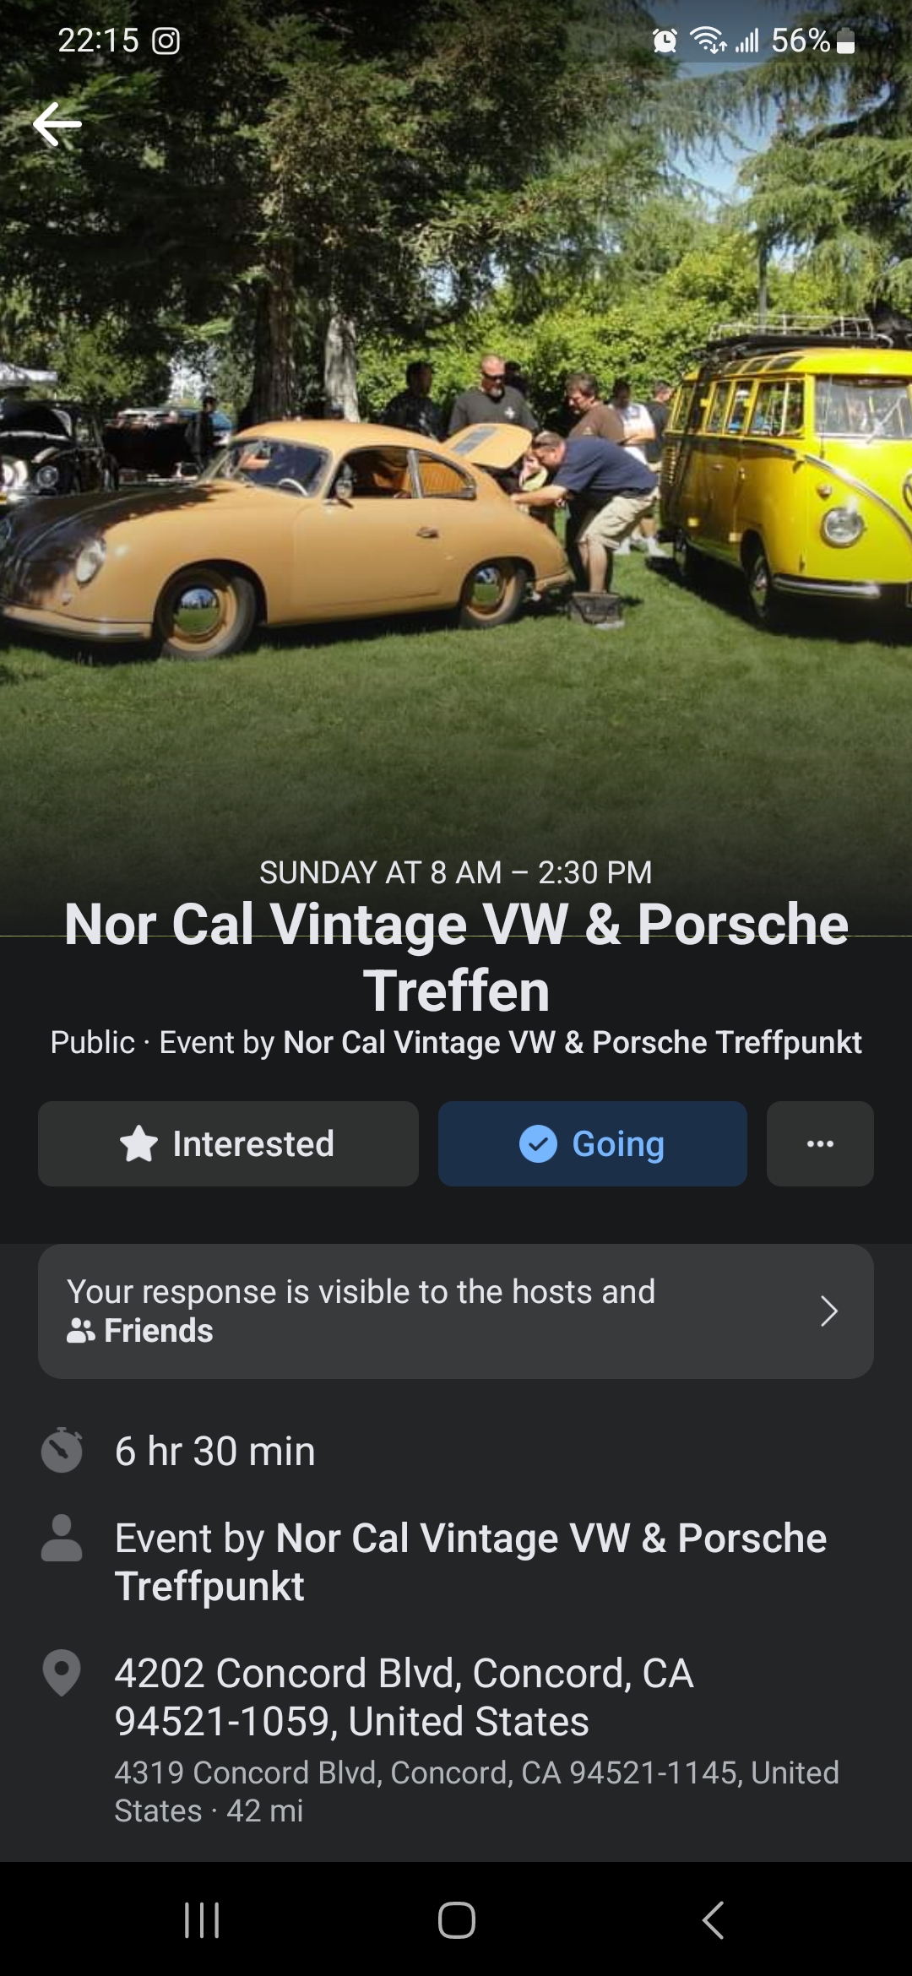Open the 4202 Concord Blvd address
912x1976 pixels.
tap(404, 1696)
